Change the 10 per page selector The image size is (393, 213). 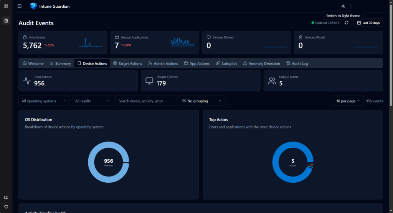348,101
